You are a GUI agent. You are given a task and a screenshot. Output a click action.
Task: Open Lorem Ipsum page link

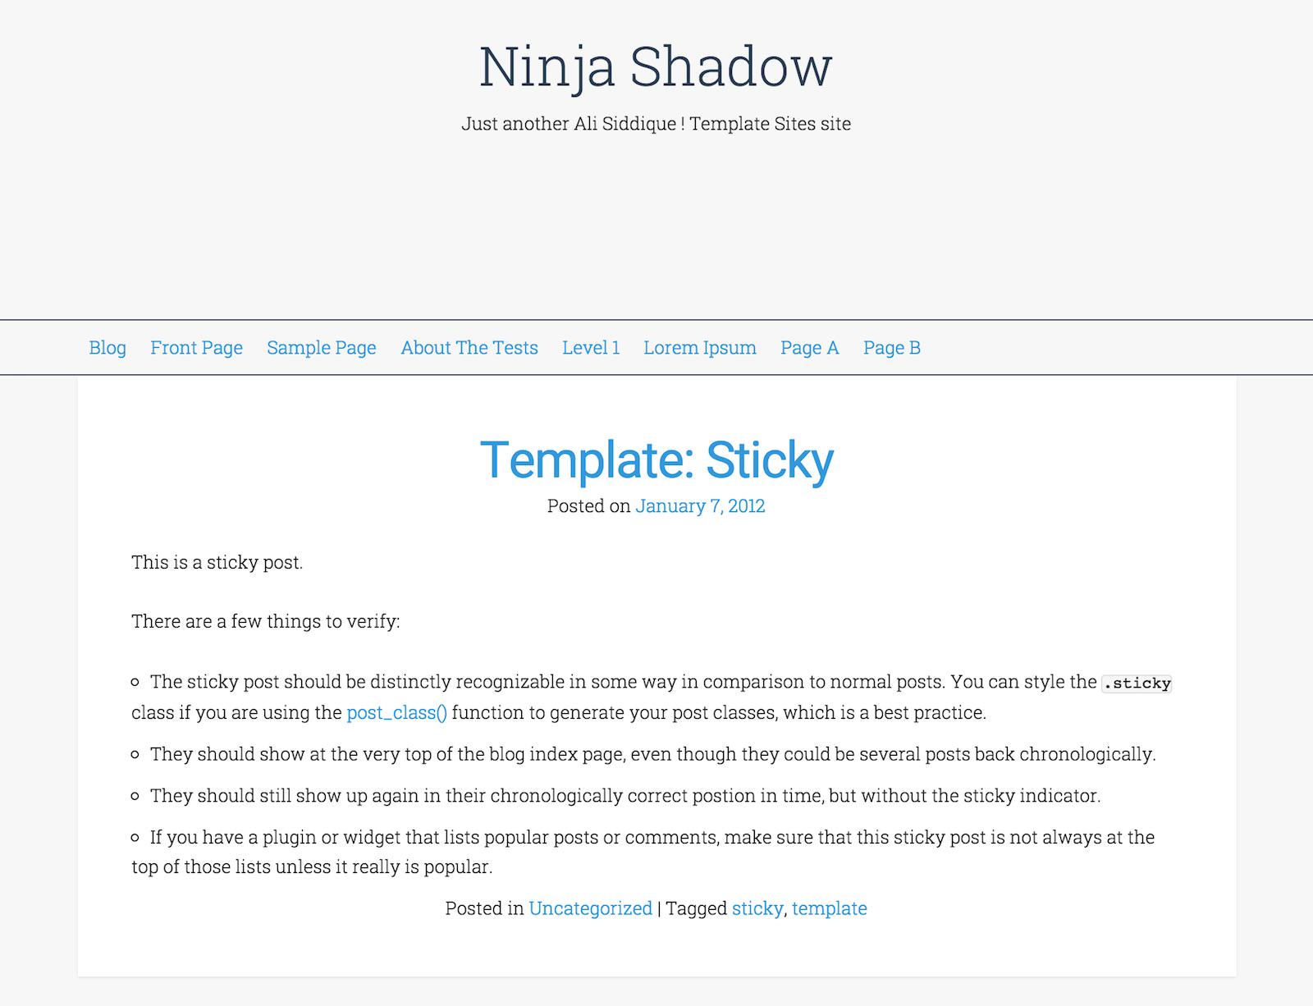700,348
